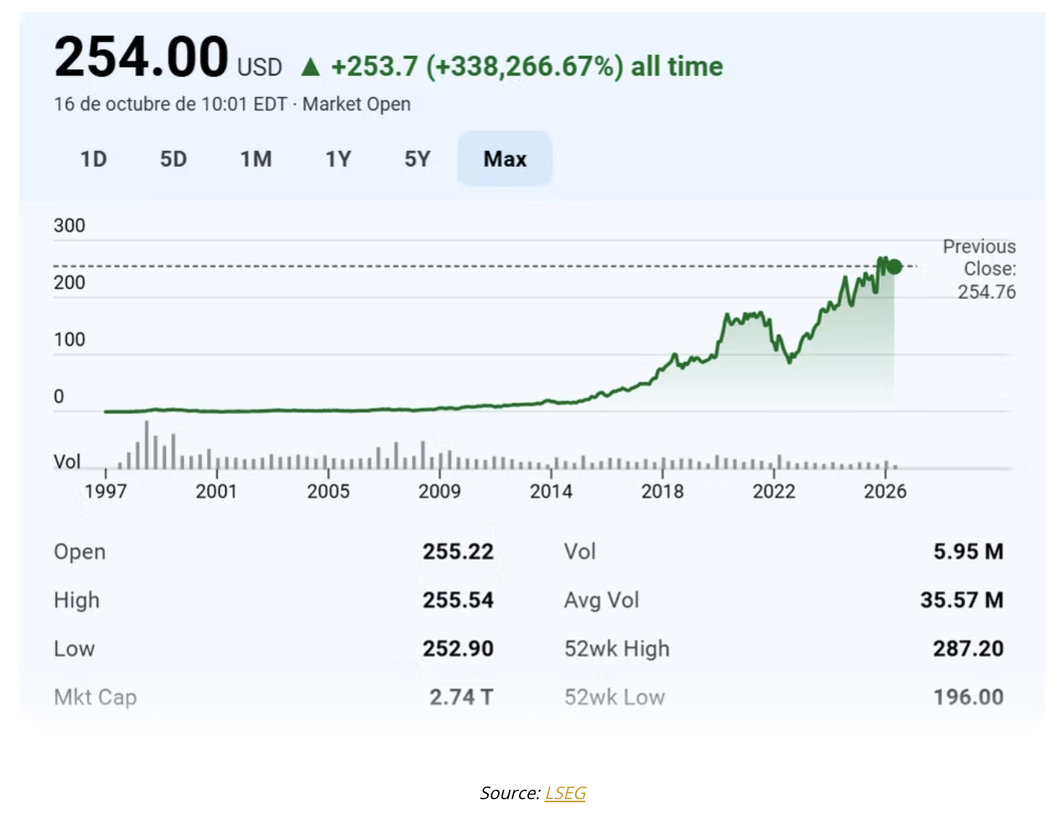The width and height of the screenshot is (1063, 824).
Task: Click the 2014 x-axis label
Action: tap(551, 491)
